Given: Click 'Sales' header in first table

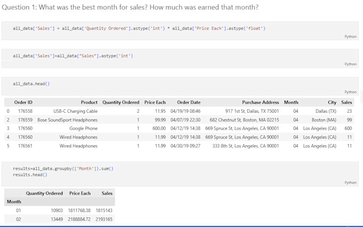Looking at the screenshot, I should click(x=346, y=103).
